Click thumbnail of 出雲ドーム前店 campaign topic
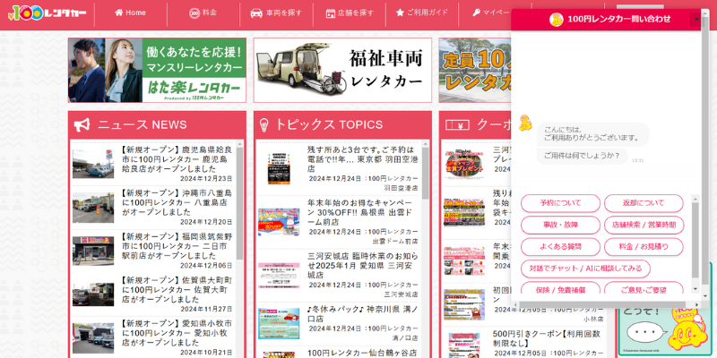The width and height of the screenshot is (717, 358). point(279,222)
